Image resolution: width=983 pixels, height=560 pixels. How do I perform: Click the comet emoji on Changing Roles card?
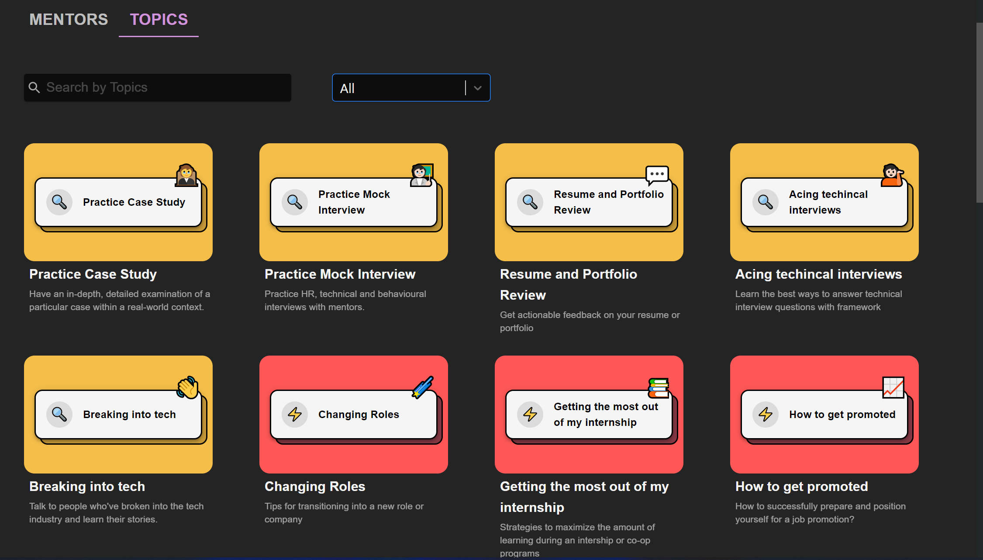pyautogui.click(x=422, y=387)
